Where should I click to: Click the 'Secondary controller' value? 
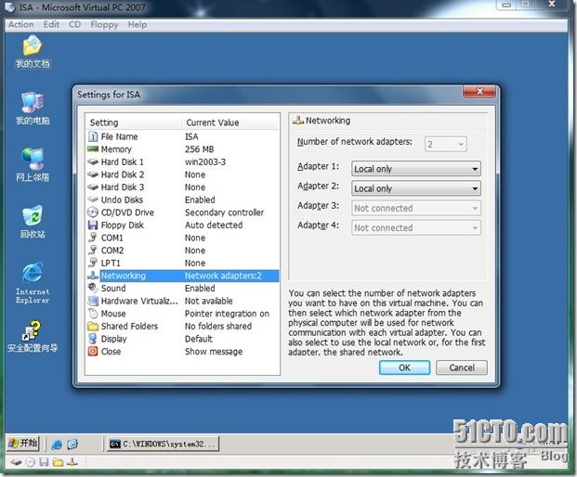coord(225,213)
